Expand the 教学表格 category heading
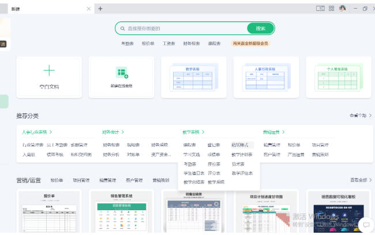Screen dimensions: 375x235 click(x=193, y=132)
